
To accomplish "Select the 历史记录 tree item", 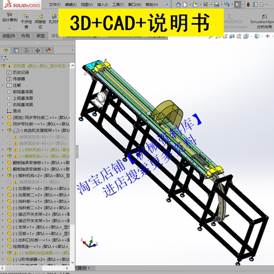I will coord(18,72).
